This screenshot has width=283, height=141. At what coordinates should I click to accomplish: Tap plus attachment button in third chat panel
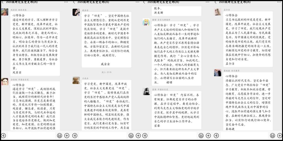208,135
